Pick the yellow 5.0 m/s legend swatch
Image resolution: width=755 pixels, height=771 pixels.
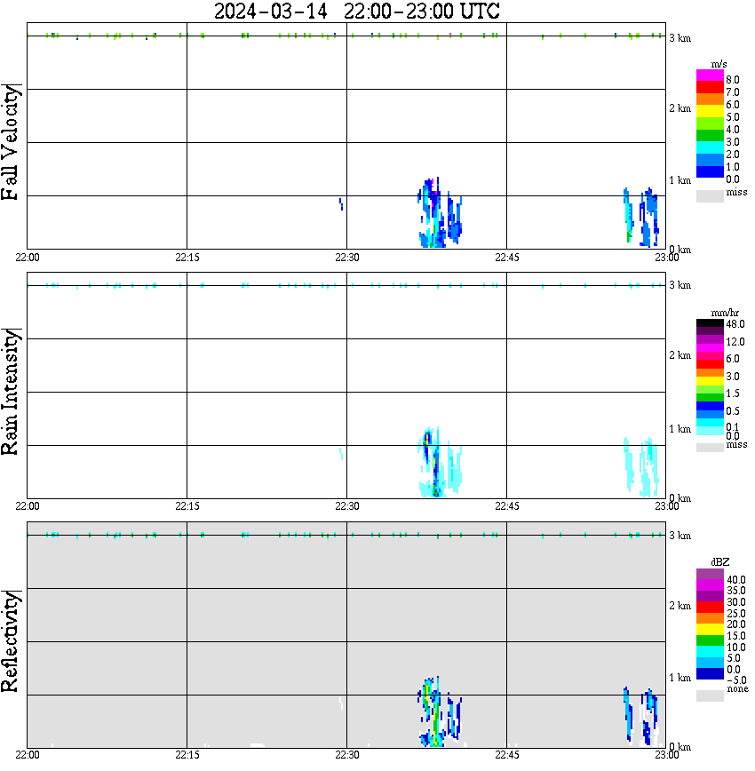[x=710, y=112]
